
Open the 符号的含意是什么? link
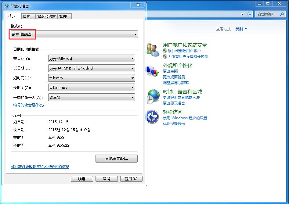(29, 105)
